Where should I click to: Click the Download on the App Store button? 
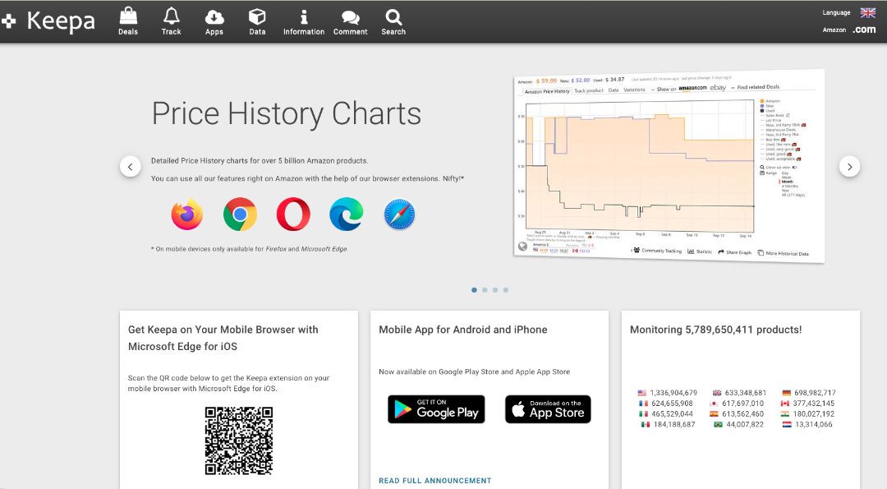[548, 409]
